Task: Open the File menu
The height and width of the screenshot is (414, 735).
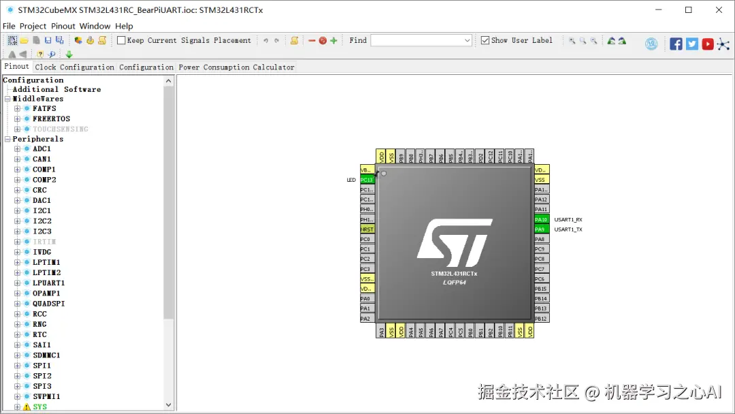Action: pyautogui.click(x=9, y=27)
